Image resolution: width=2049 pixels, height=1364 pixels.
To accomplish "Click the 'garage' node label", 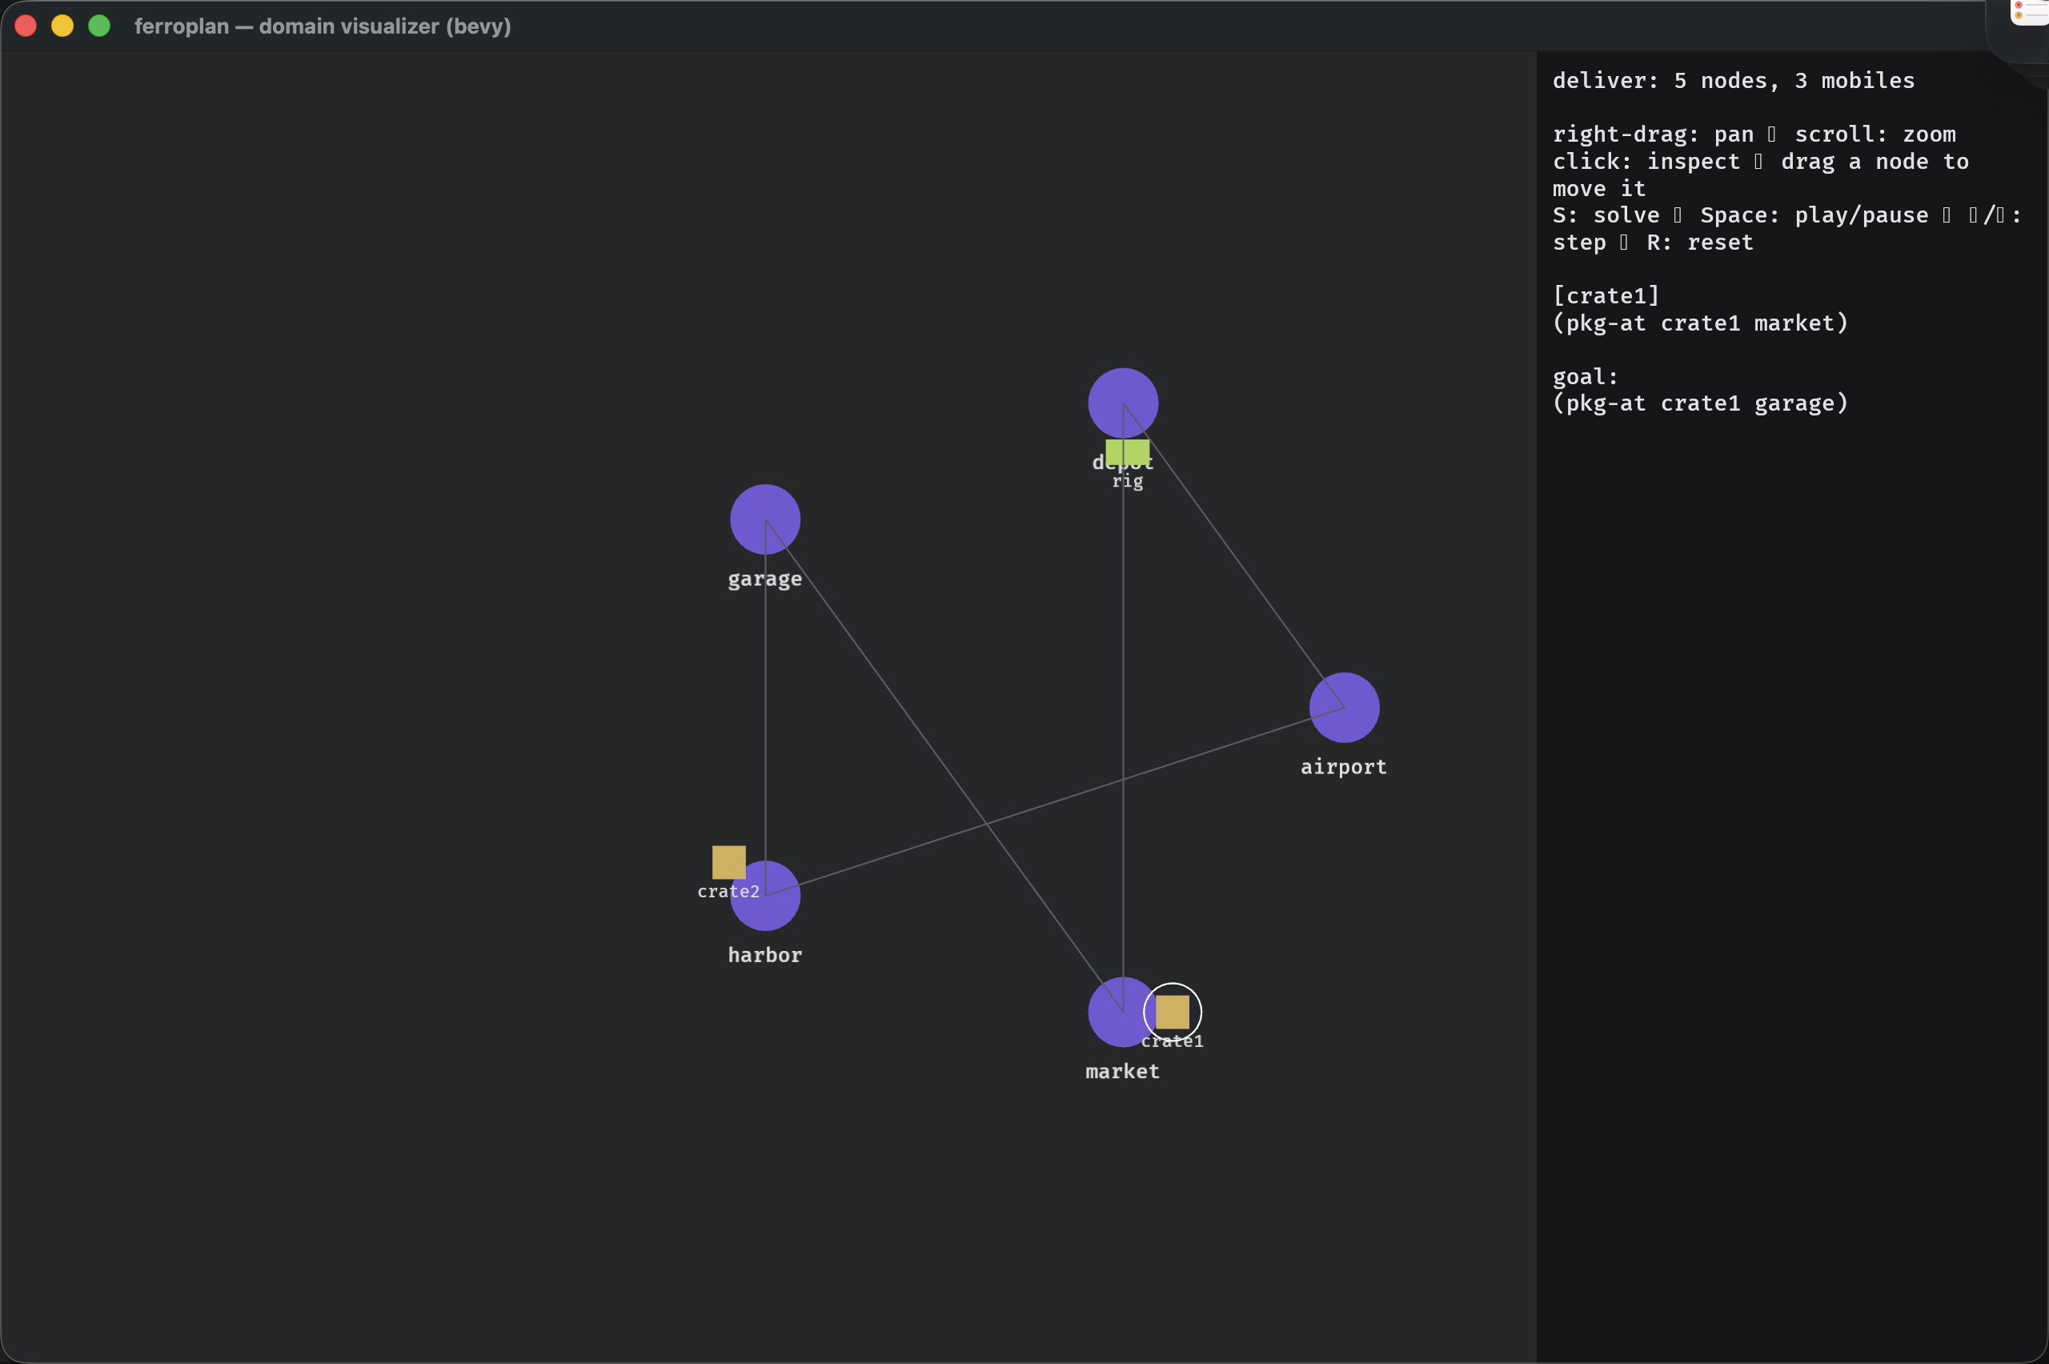I will 764,580.
